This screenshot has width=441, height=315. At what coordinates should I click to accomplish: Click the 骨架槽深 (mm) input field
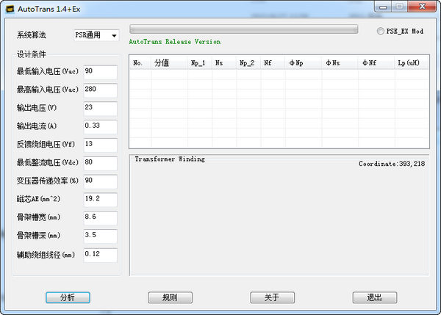[101, 236]
